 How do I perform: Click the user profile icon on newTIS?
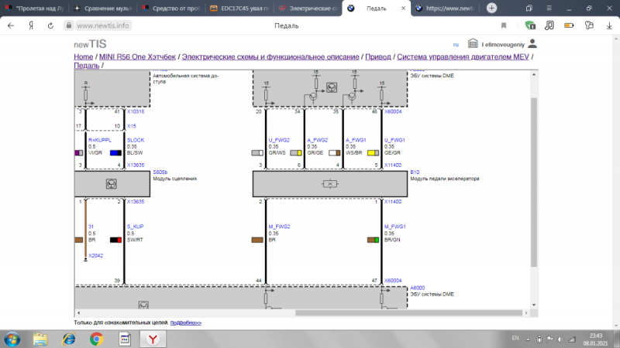(532, 44)
